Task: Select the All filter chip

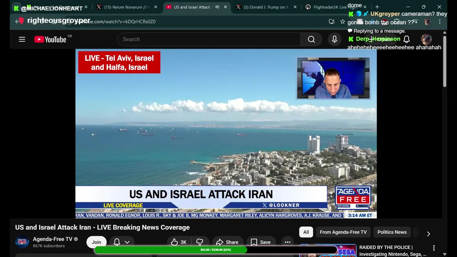Action: pyautogui.click(x=306, y=232)
